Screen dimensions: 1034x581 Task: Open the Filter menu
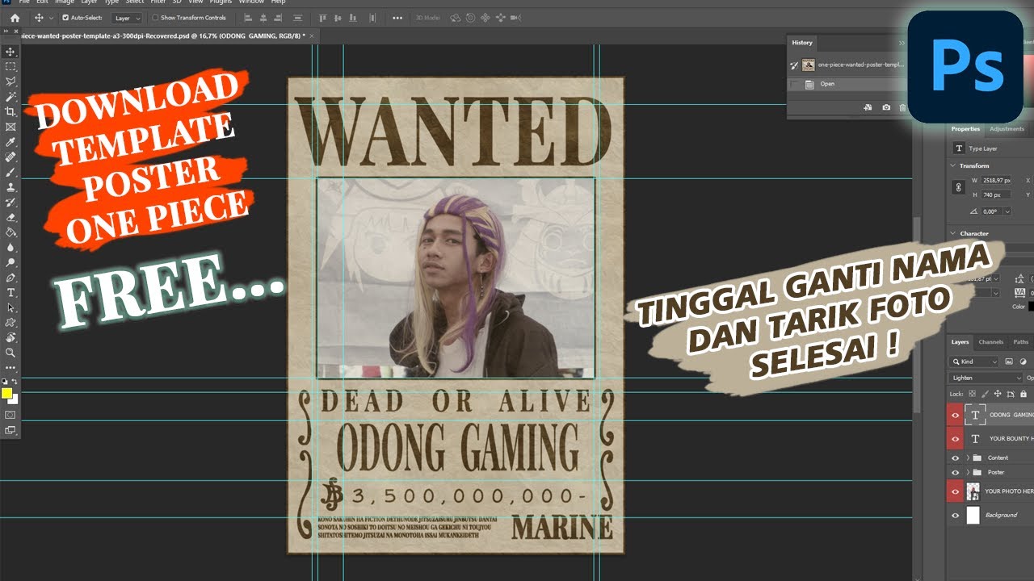point(158,2)
